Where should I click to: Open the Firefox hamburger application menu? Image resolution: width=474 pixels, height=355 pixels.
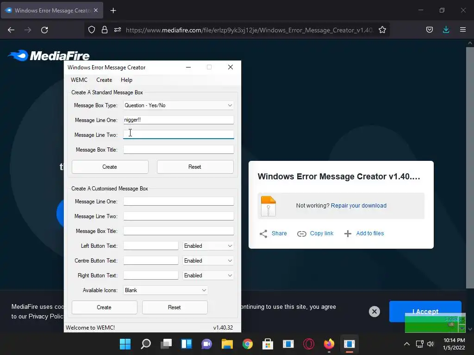pyautogui.click(x=462, y=30)
